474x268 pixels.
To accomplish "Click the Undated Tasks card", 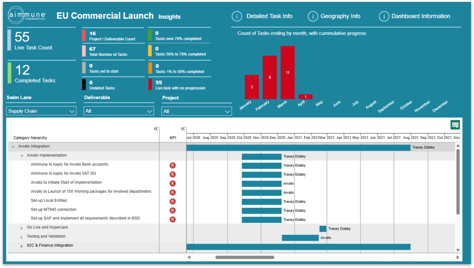I will [113, 84].
